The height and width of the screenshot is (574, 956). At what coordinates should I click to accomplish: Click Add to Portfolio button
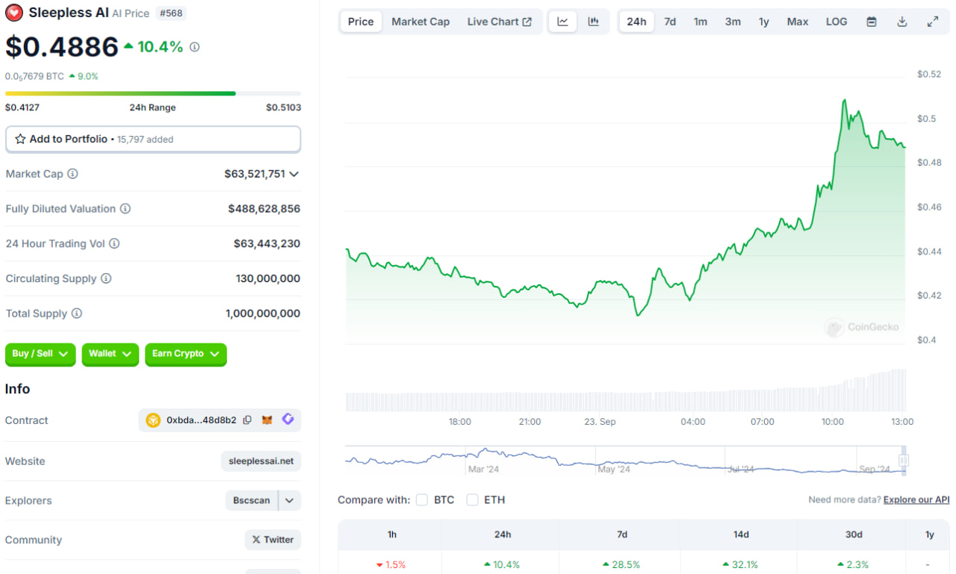coord(153,140)
